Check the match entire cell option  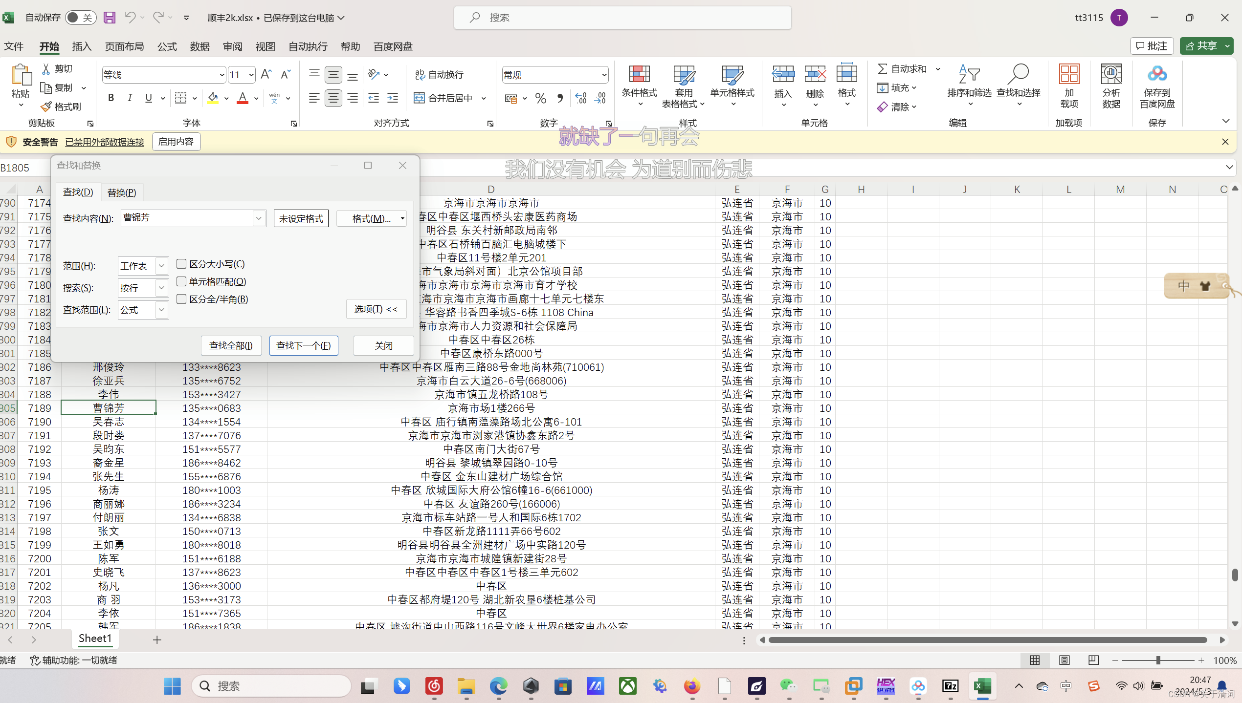tap(181, 281)
